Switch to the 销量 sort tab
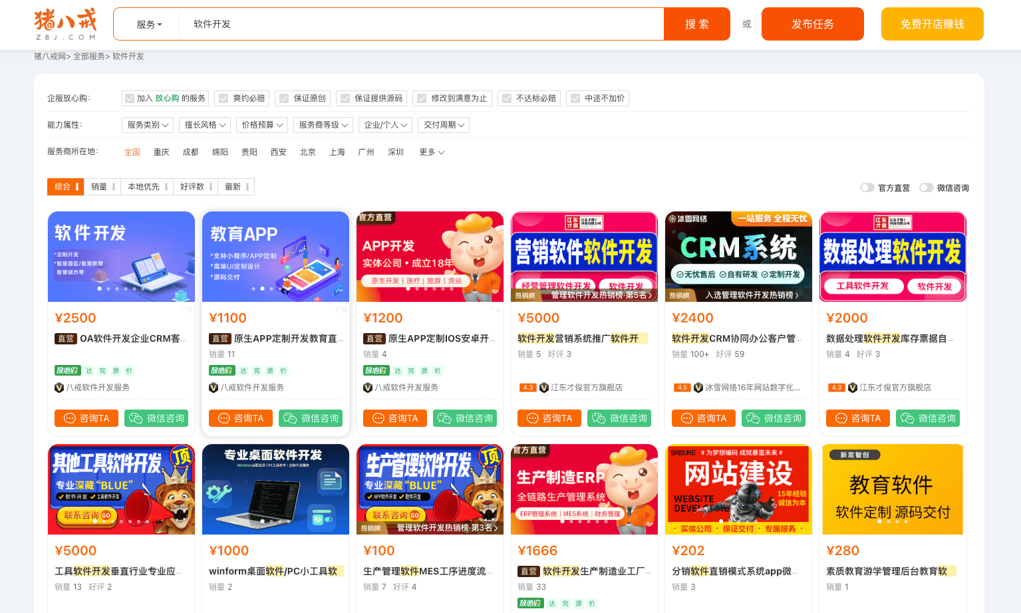Viewport: 1021px width, 613px height. pyautogui.click(x=101, y=186)
